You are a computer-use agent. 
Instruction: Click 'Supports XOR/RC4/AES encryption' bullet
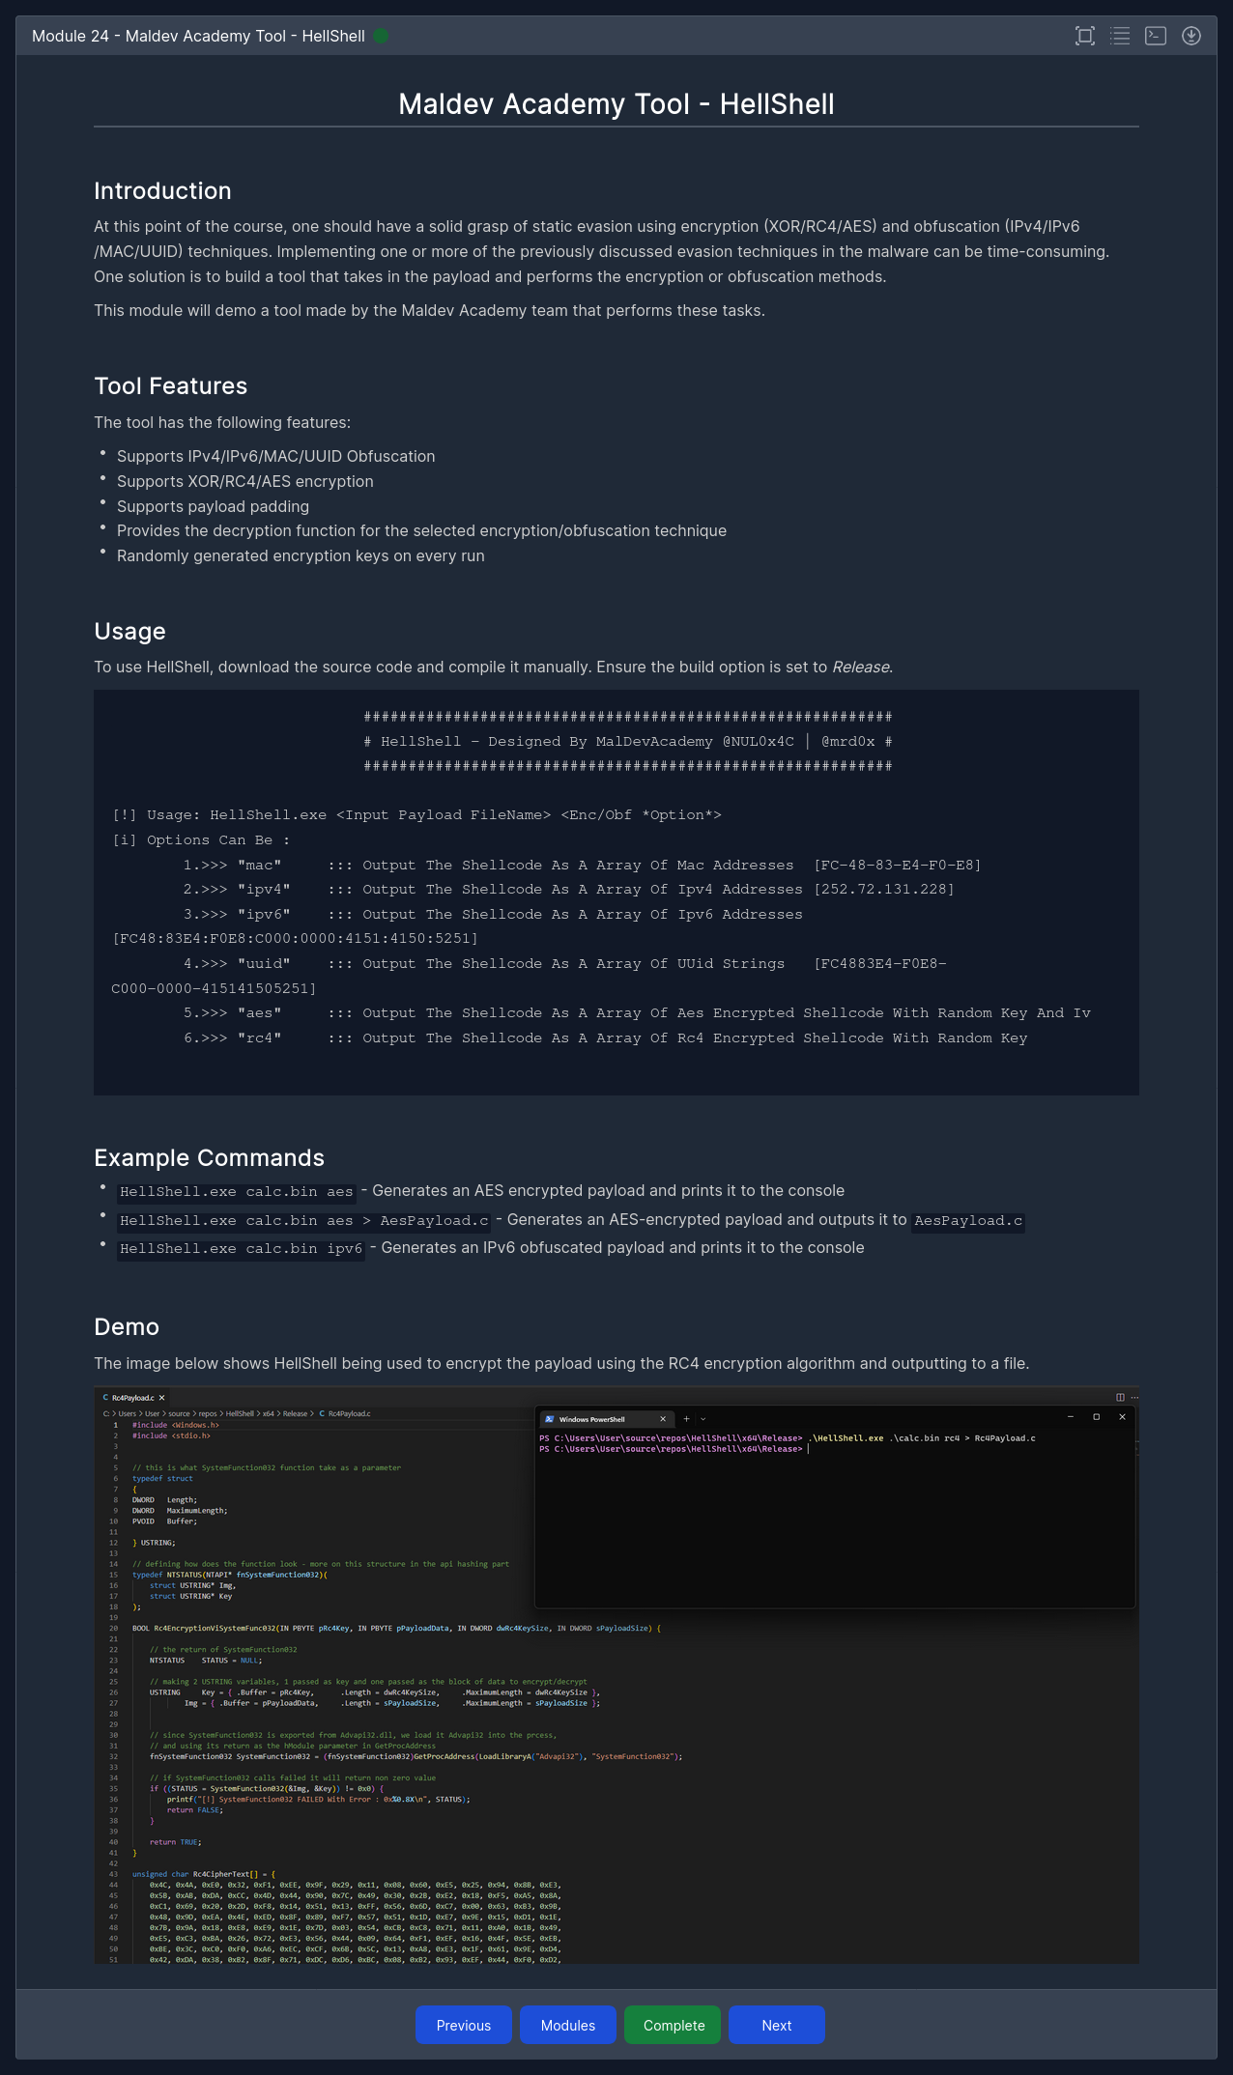(x=244, y=481)
